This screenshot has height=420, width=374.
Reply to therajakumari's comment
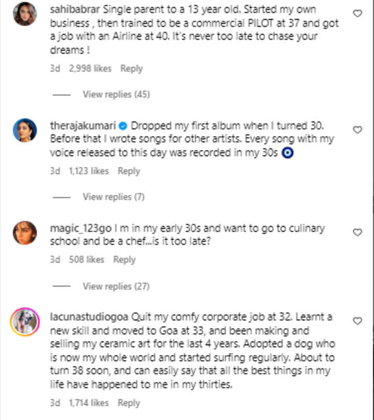coord(129,171)
